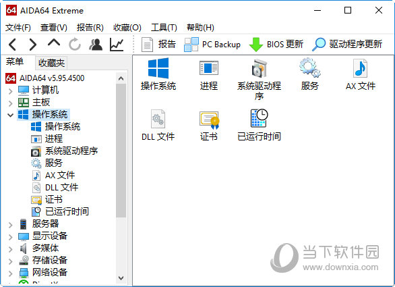Screen dimensions: 395x287
Task: Click the 报告 report toolbar button
Action: tap(158, 45)
